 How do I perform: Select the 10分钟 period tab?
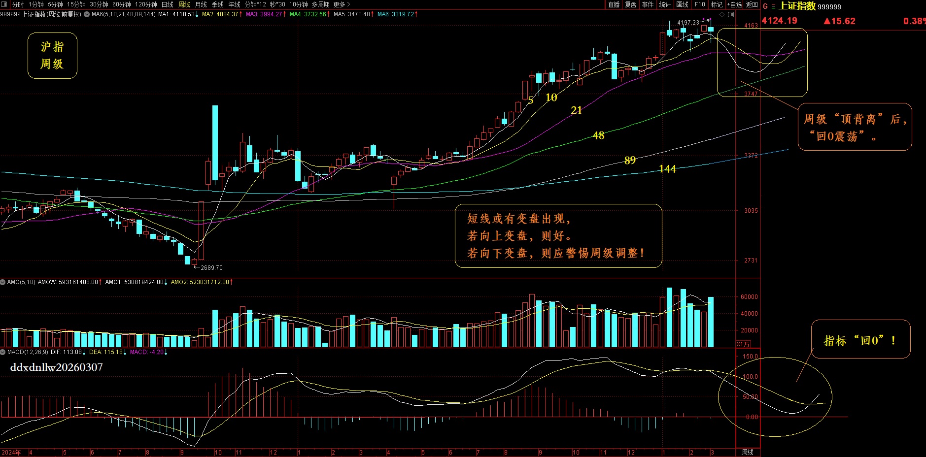click(x=299, y=4)
